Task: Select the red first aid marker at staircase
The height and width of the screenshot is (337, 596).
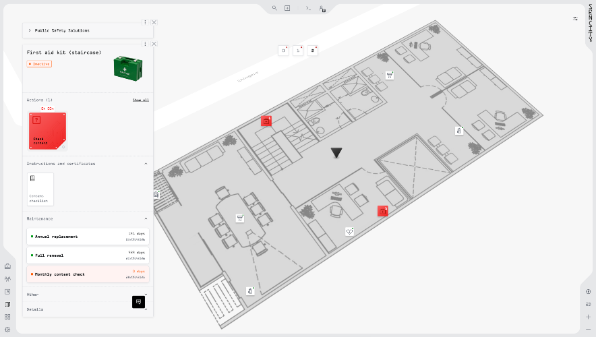Action: (x=266, y=121)
